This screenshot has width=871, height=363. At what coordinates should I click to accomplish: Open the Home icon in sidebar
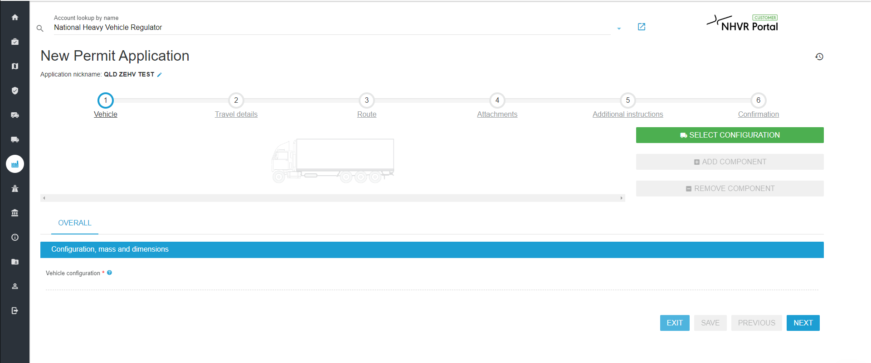[15, 17]
